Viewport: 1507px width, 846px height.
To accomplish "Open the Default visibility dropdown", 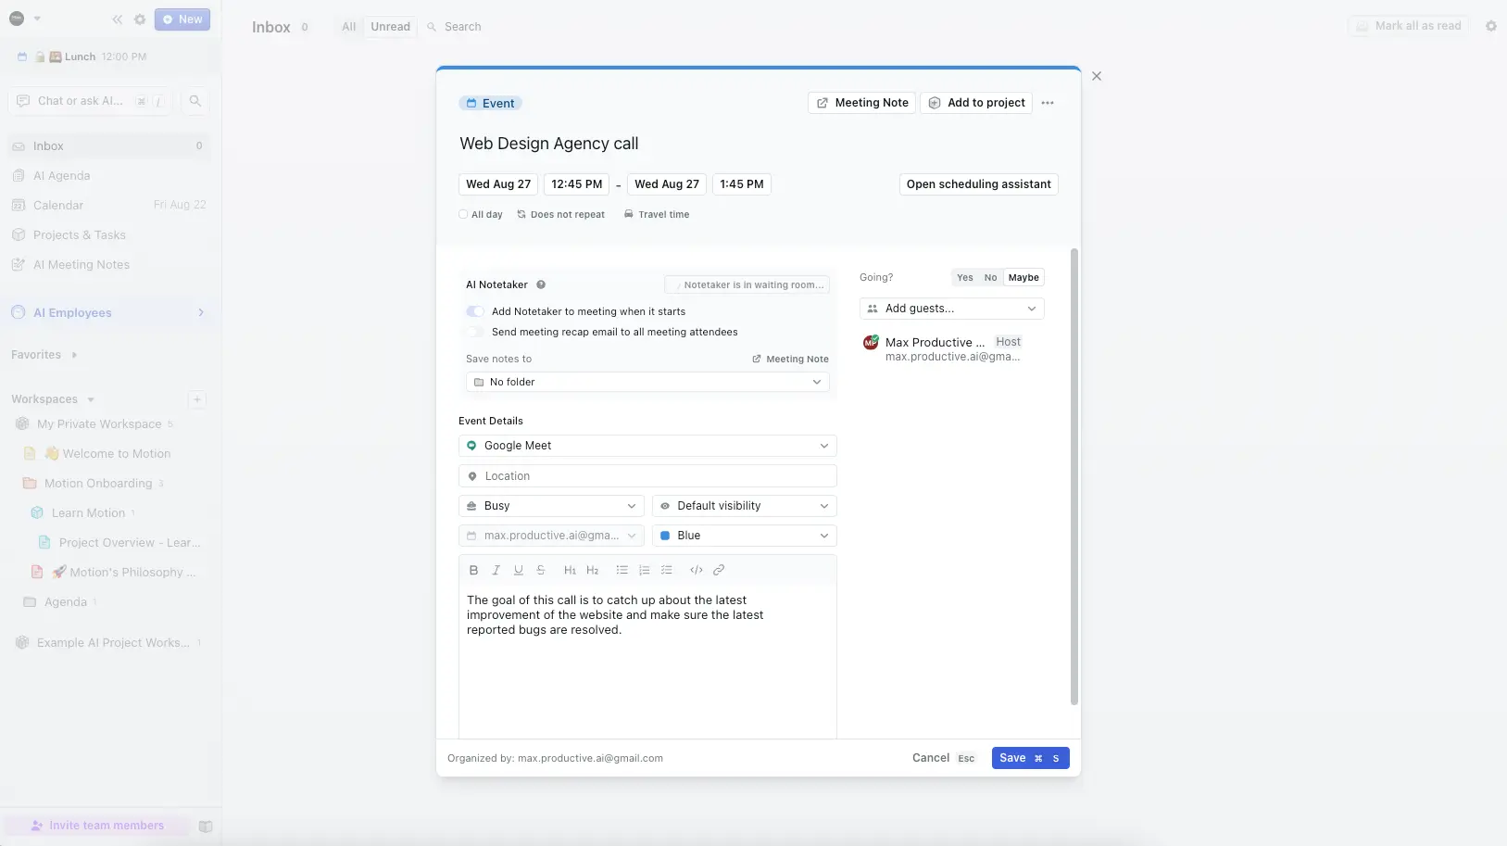I will point(745,506).
